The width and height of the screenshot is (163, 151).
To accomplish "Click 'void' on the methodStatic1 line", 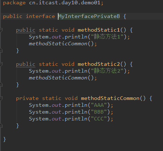I will [68, 30].
